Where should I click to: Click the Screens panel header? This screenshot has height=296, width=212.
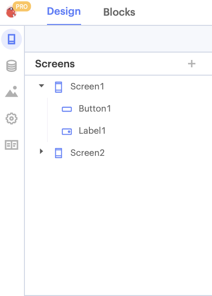point(55,64)
